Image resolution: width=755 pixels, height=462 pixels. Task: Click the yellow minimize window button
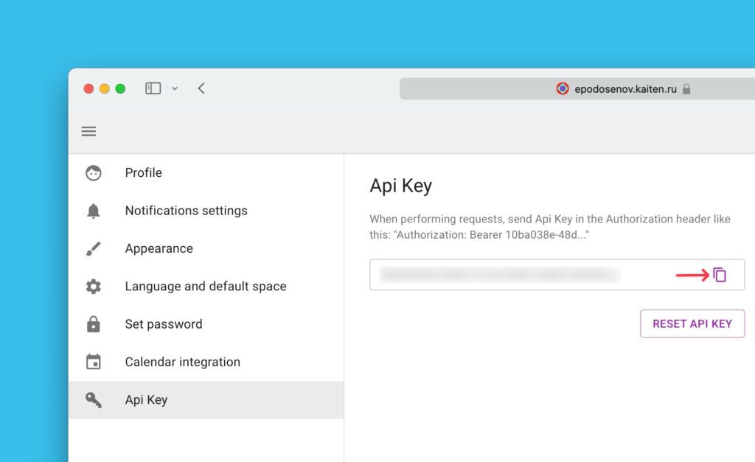(104, 88)
